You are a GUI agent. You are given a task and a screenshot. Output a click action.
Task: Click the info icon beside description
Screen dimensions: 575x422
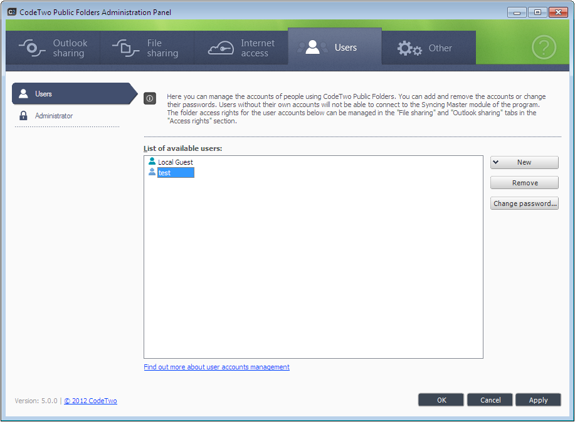(x=150, y=98)
